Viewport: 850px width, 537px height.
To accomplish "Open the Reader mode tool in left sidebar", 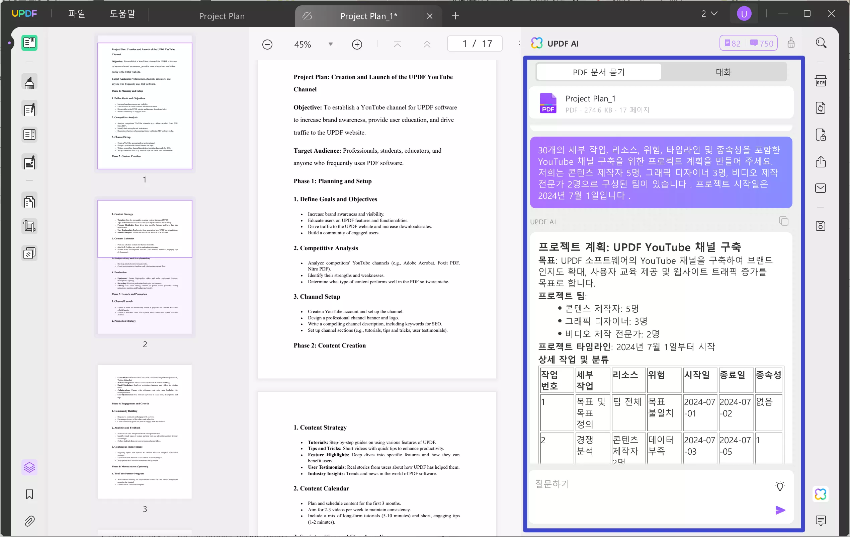I will (29, 43).
